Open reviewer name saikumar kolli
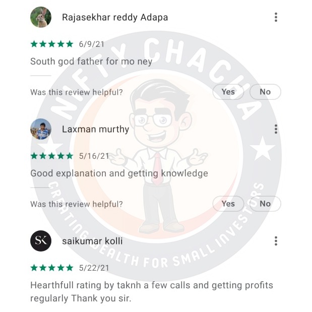 (x=92, y=241)
